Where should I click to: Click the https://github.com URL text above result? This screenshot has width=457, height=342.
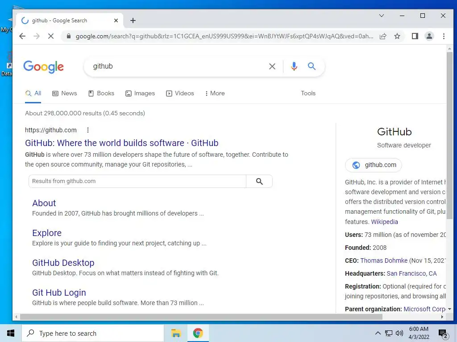(51, 130)
